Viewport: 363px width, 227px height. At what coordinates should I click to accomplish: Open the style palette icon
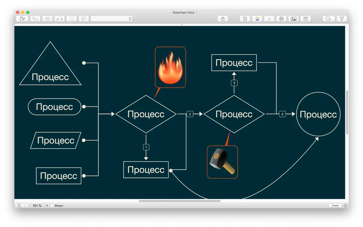click(x=245, y=19)
